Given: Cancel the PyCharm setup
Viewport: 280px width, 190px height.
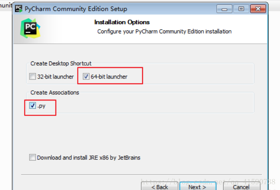Looking at the screenshot, I should tap(242, 186).
